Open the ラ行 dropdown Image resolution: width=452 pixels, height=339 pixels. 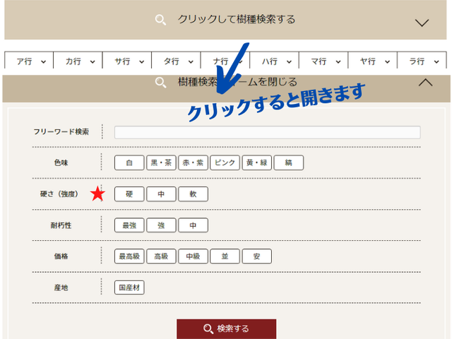(x=422, y=61)
